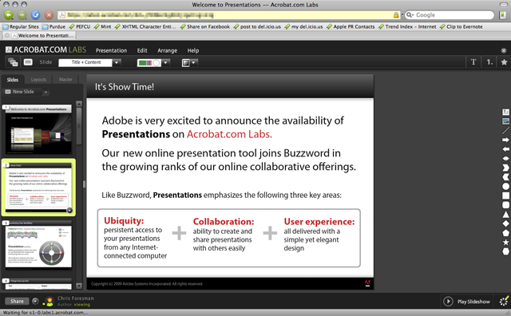Switch to the Slides tab
511x316 pixels.
click(13, 80)
